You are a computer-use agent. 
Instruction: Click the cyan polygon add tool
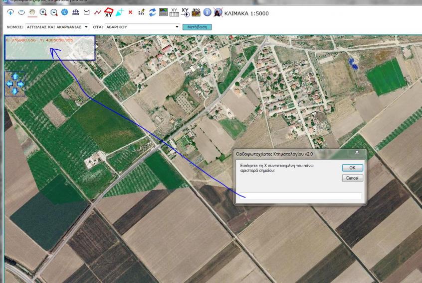tap(120, 12)
